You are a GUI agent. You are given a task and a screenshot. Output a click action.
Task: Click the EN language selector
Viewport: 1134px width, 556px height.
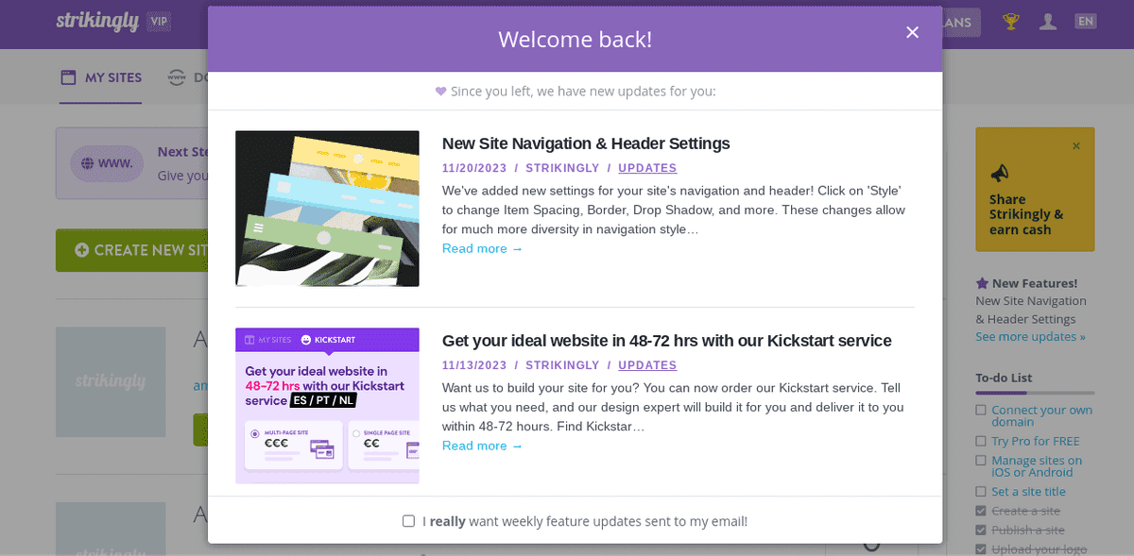(x=1086, y=21)
